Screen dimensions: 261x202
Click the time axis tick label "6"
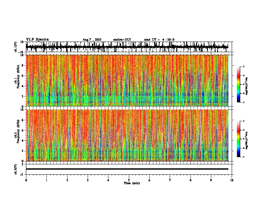(x=150, y=180)
